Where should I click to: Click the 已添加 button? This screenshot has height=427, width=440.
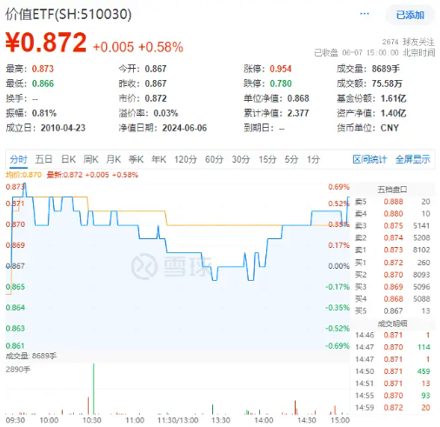(x=410, y=15)
